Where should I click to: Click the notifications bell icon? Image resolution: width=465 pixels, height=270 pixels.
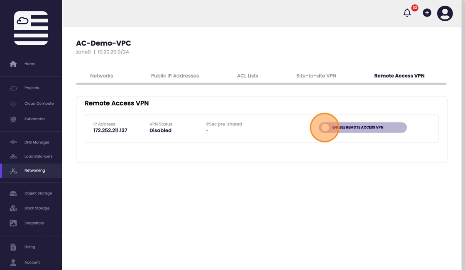coord(407,13)
